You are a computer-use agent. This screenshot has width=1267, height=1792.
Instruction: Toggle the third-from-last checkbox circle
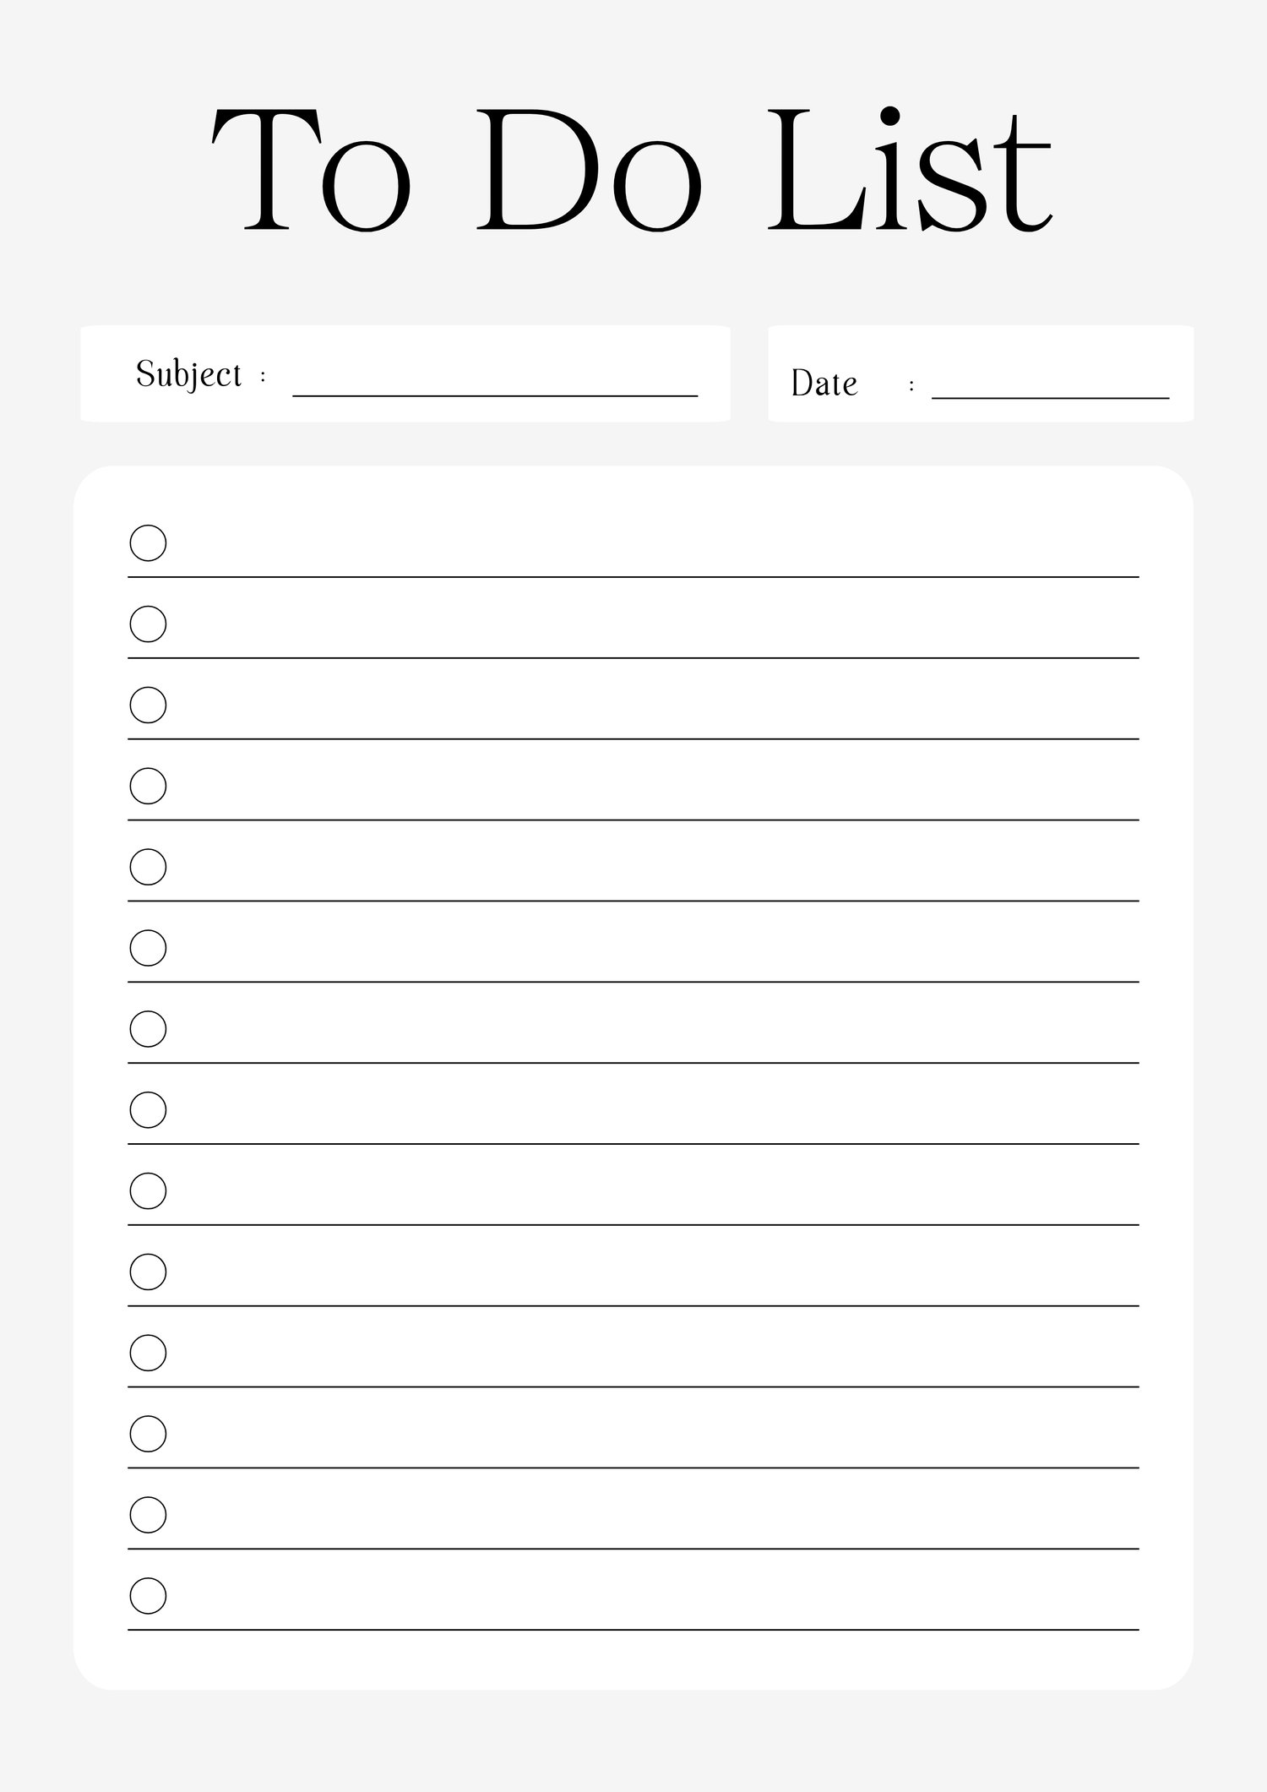click(148, 1434)
